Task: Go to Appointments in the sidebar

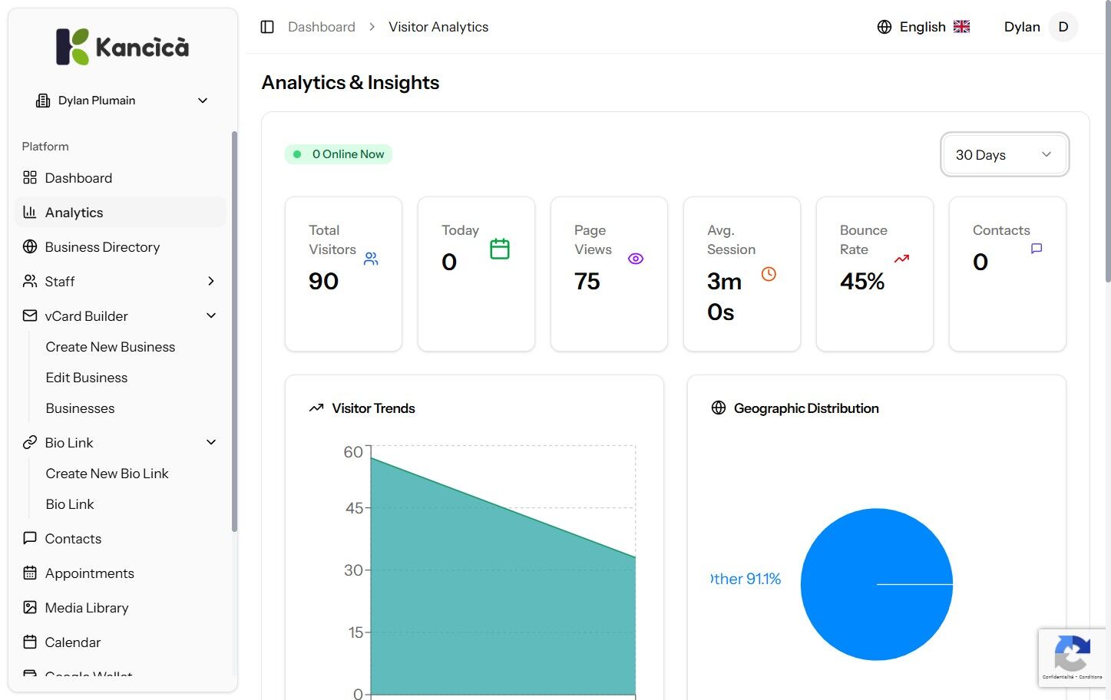Action: pyautogui.click(x=89, y=573)
